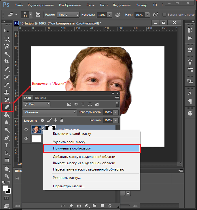Open the Заливка fill dropdown arrow

116,120
